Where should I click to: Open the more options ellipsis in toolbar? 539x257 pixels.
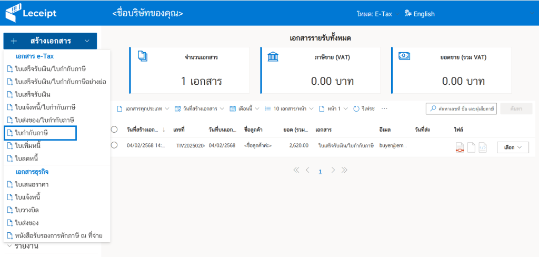(x=385, y=108)
